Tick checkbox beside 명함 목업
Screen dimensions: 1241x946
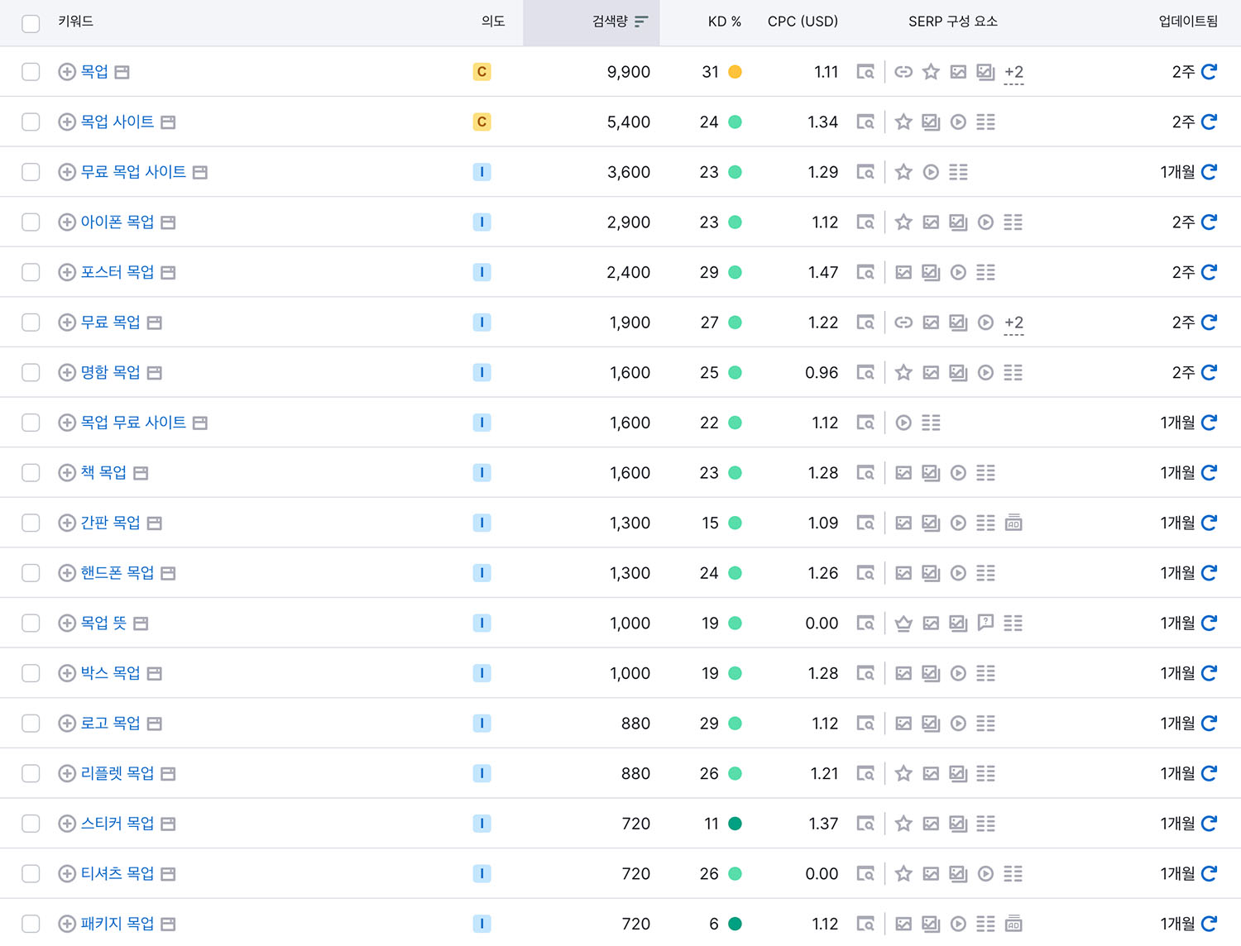[x=31, y=373]
